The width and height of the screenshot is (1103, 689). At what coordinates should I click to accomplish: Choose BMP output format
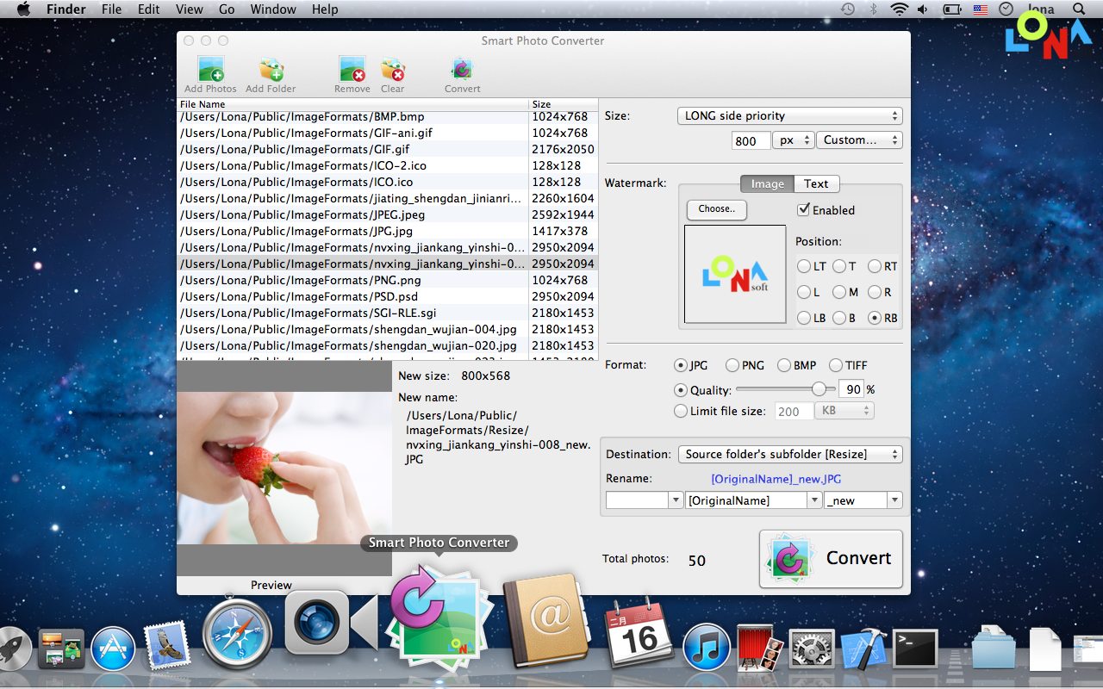784,365
